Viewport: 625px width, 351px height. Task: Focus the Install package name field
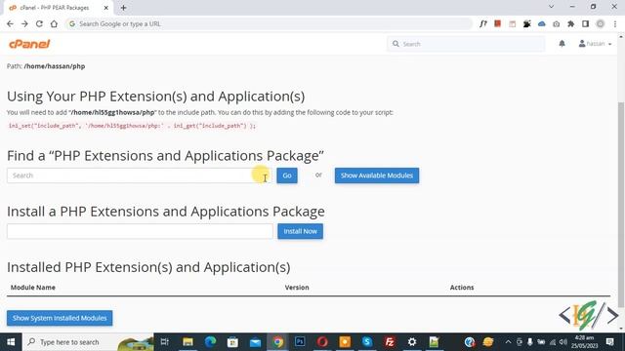tap(140, 231)
